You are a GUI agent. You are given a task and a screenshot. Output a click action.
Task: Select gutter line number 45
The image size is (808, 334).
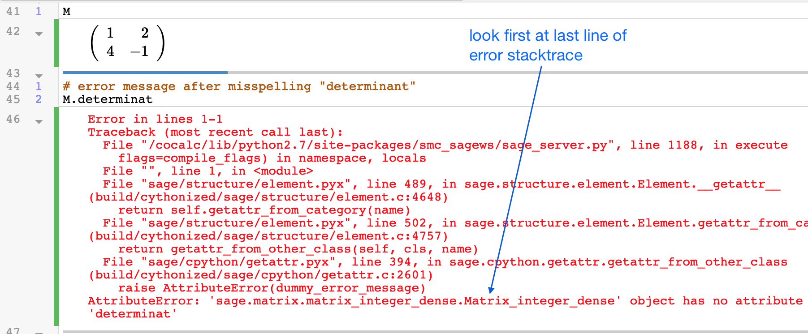[x=13, y=99]
